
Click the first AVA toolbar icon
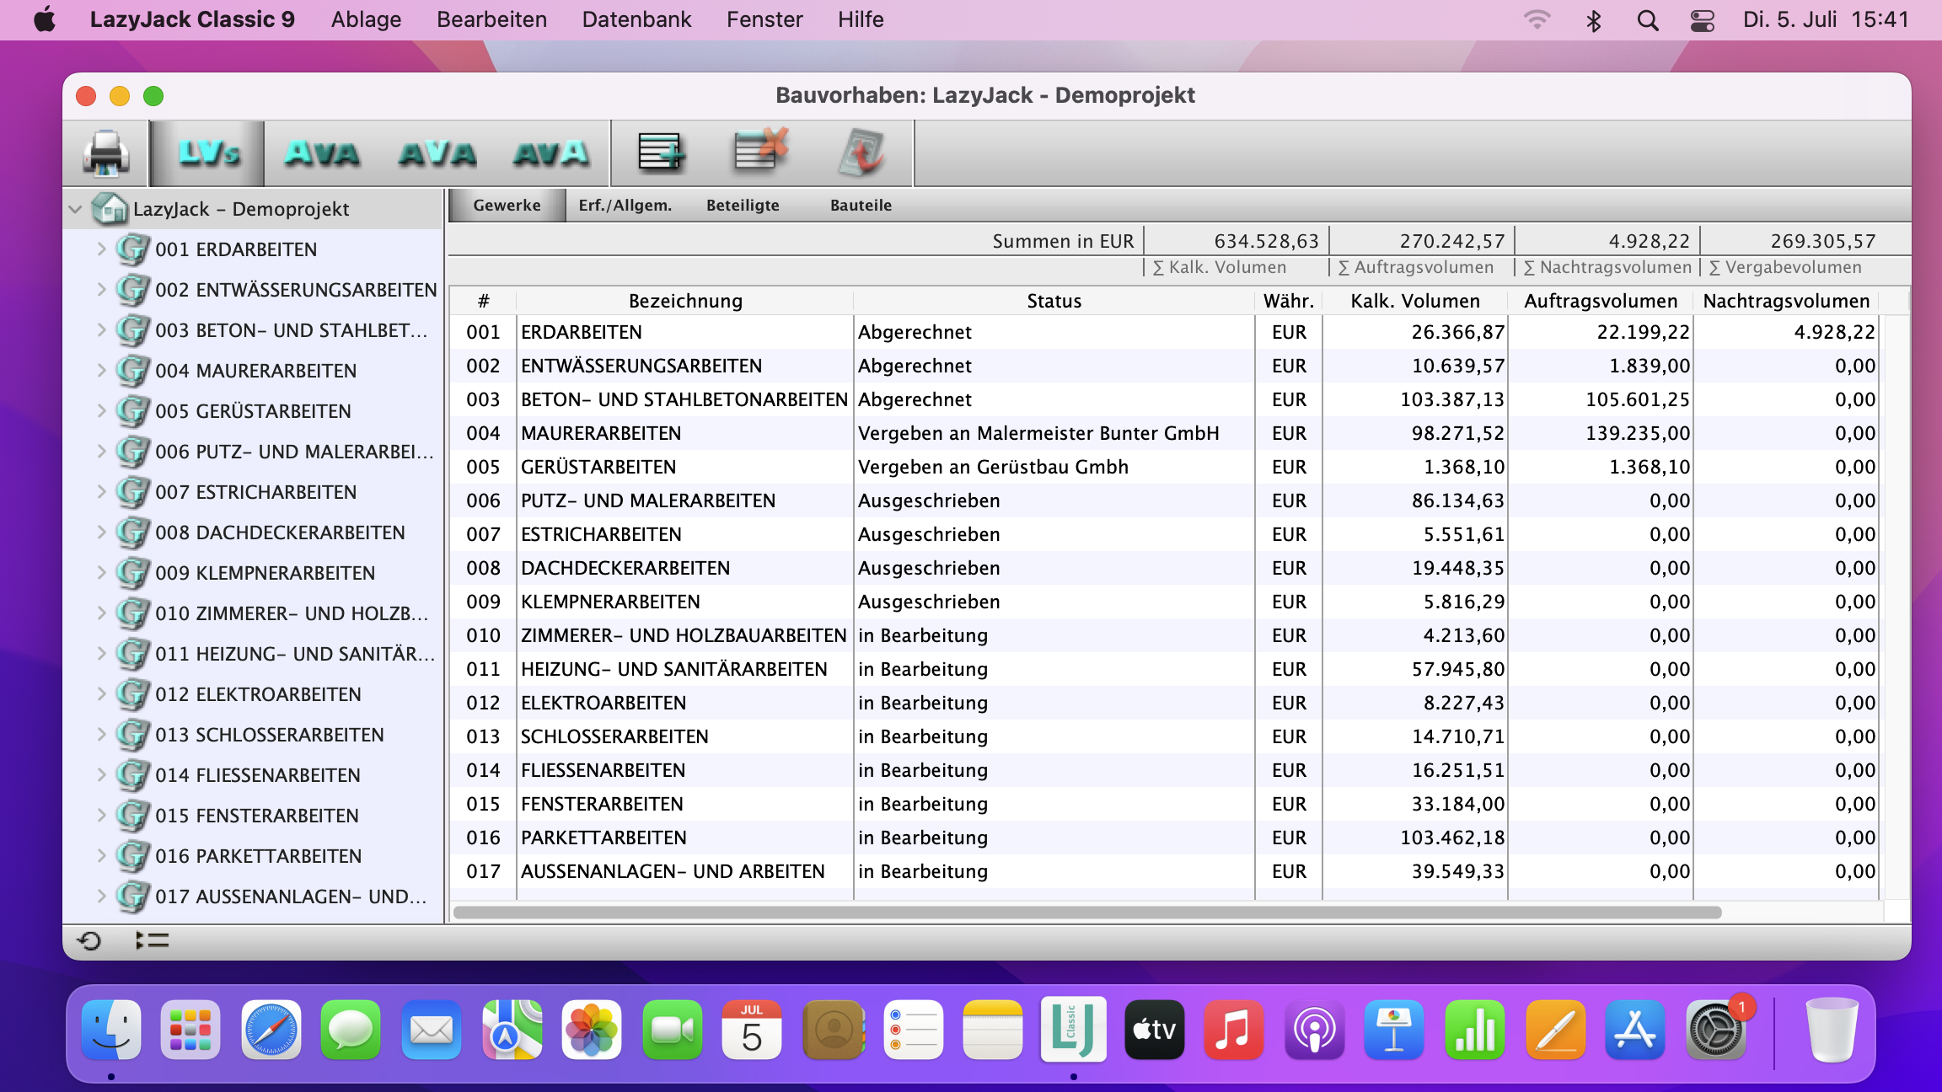tap(322, 153)
